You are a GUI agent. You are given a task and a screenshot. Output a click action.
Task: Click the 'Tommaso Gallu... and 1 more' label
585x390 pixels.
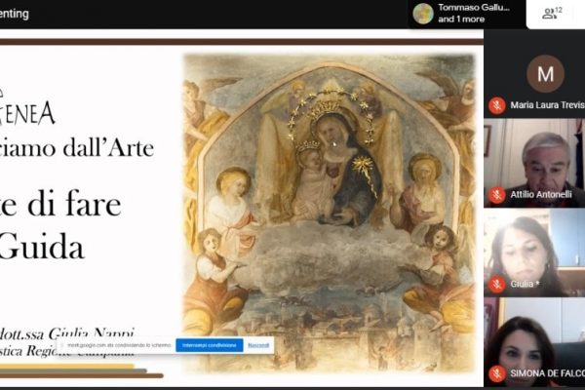coord(474,14)
